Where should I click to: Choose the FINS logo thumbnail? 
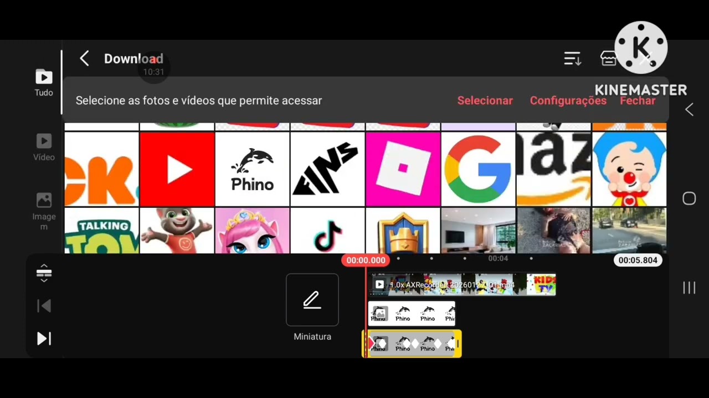[327, 169]
